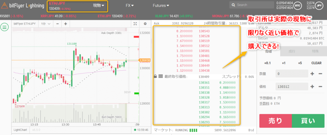This screenshot has height=135, width=327.
Task: Click the Search input field
Action: [x=252, y=5]
